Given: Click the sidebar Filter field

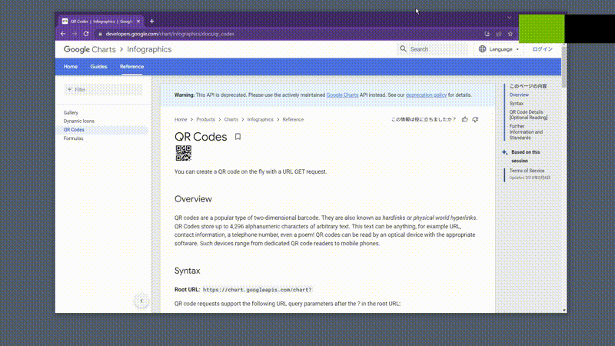Looking at the screenshot, I should coord(103,89).
